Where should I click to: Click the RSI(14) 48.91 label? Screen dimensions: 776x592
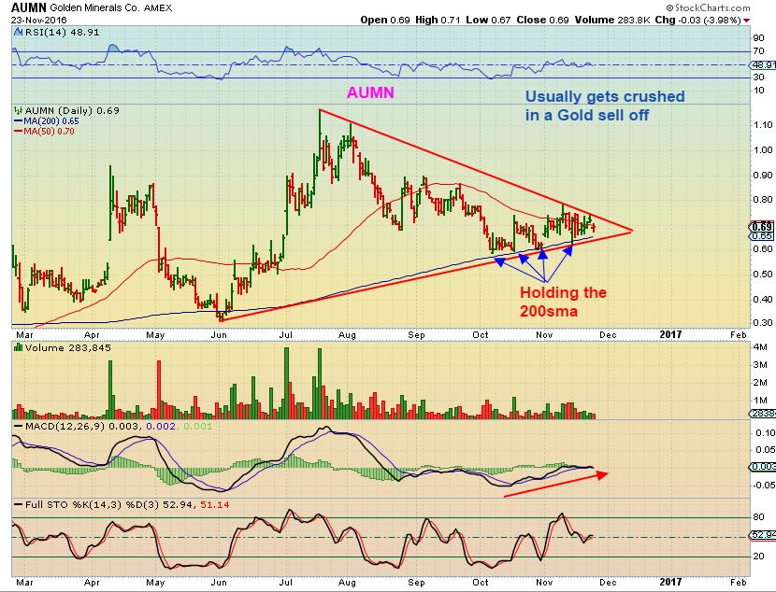tap(63, 32)
